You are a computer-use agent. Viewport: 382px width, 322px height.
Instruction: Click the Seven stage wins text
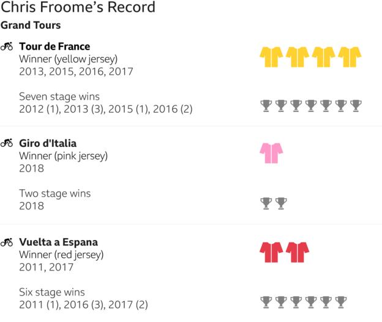pos(59,97)
